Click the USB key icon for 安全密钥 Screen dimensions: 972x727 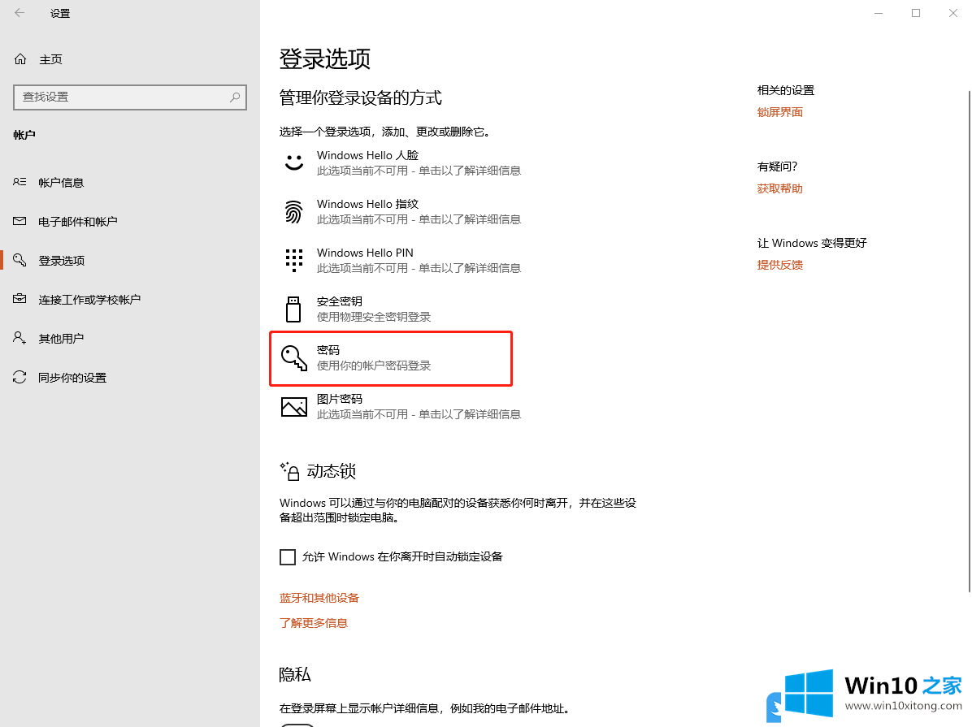click(293, 309)
